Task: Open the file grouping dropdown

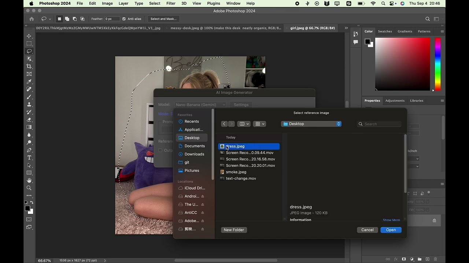Action: pos(259,124)
